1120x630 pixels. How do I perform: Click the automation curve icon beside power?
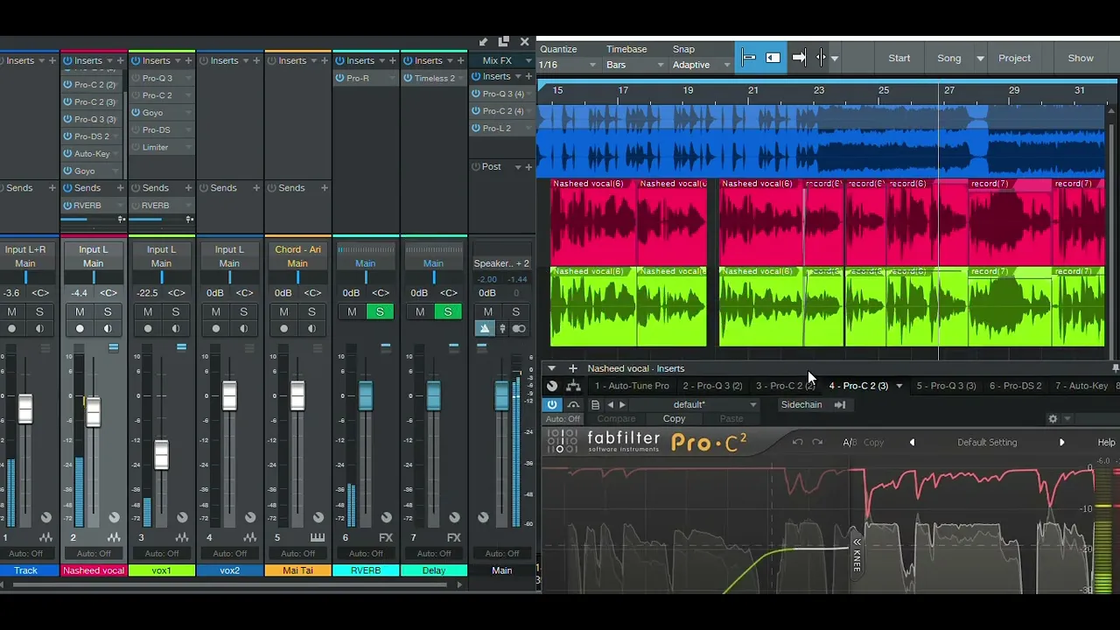point(573,404)
